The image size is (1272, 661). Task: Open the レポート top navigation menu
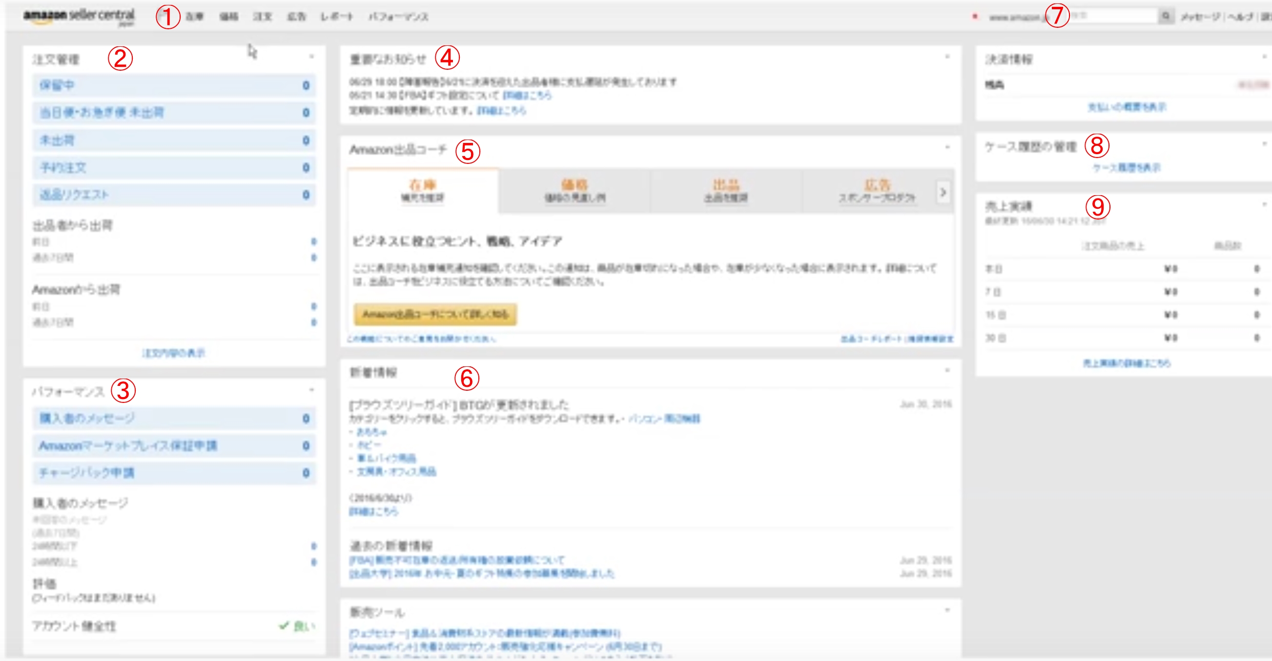point(337,17)
